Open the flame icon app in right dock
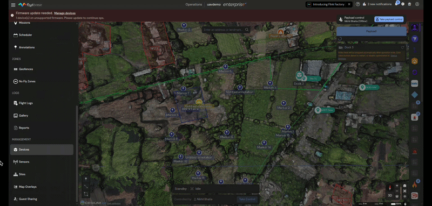 point(414,184)
